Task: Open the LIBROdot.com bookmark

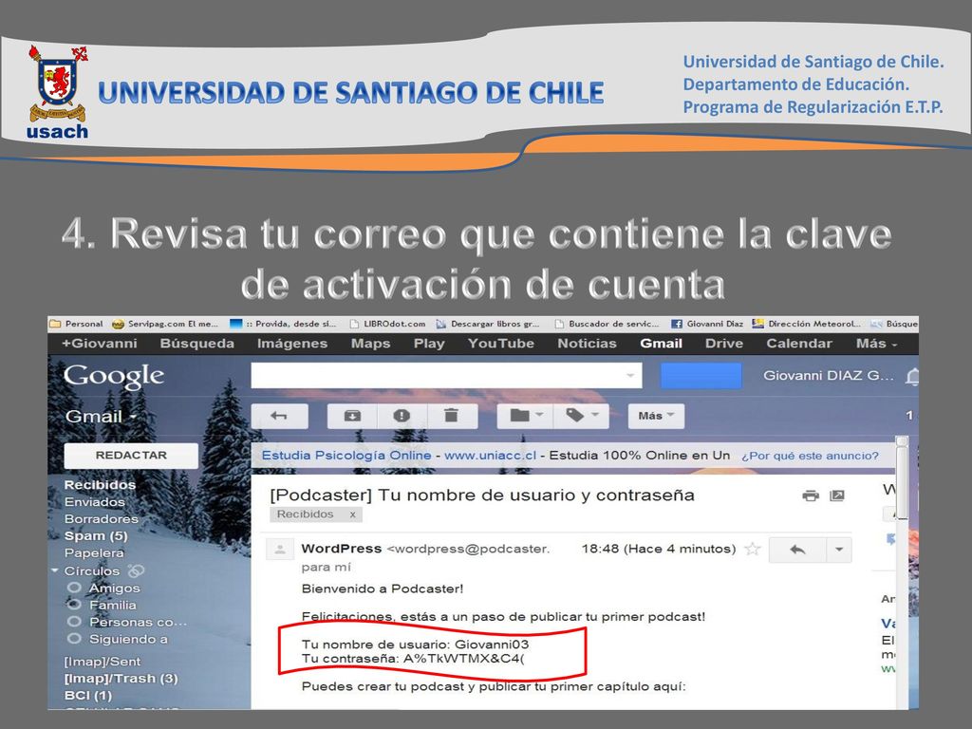Action: click(388, 324)
